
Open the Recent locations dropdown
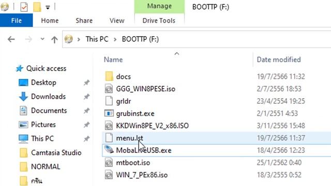tap(42, 39)
